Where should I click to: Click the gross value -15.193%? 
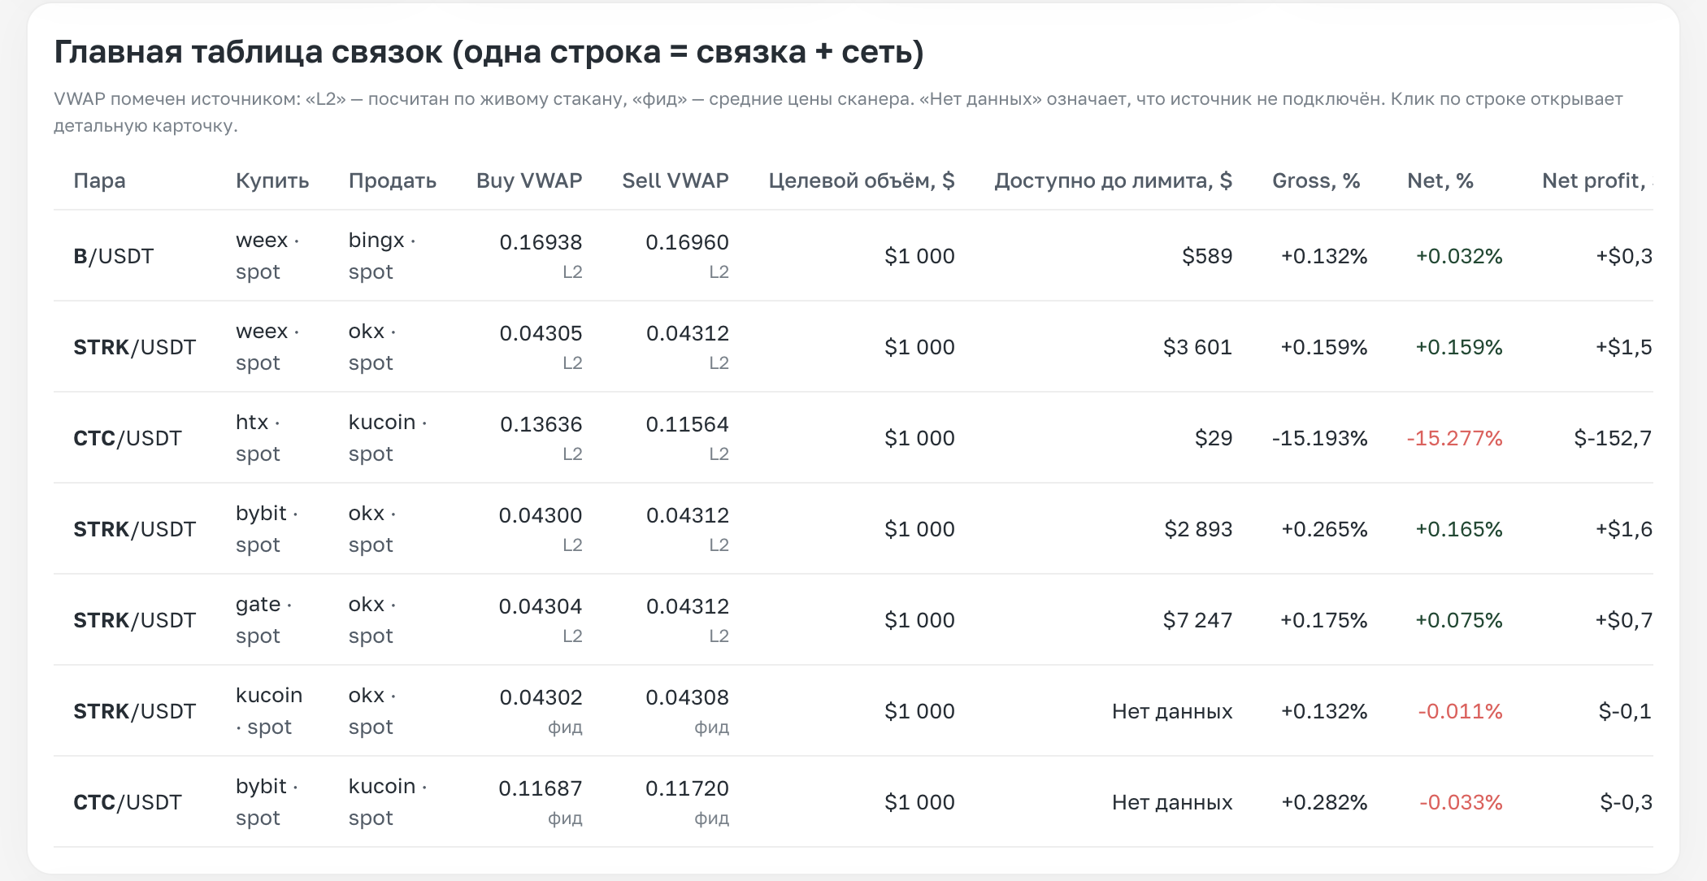[1320, 438]
